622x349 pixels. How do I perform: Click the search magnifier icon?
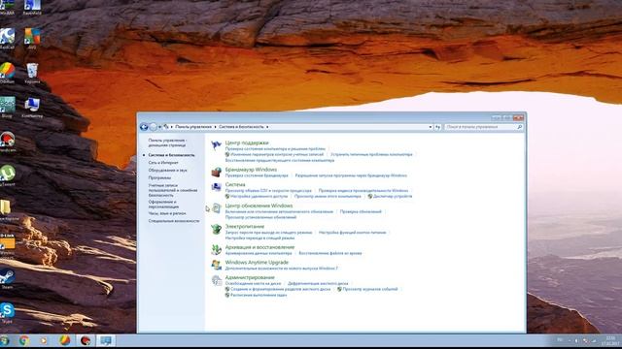coord(519,127)
